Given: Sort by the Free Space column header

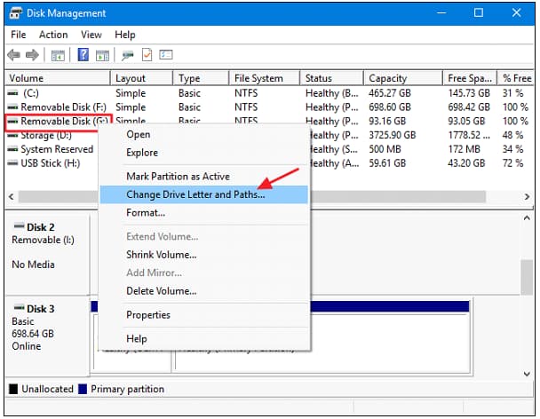Looking at the screenshot, I should pos(470,78).
